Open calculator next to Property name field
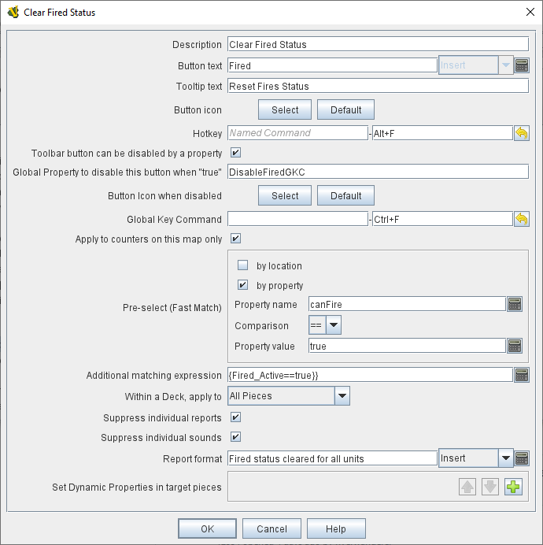543x545 pixels. point(515,305)
